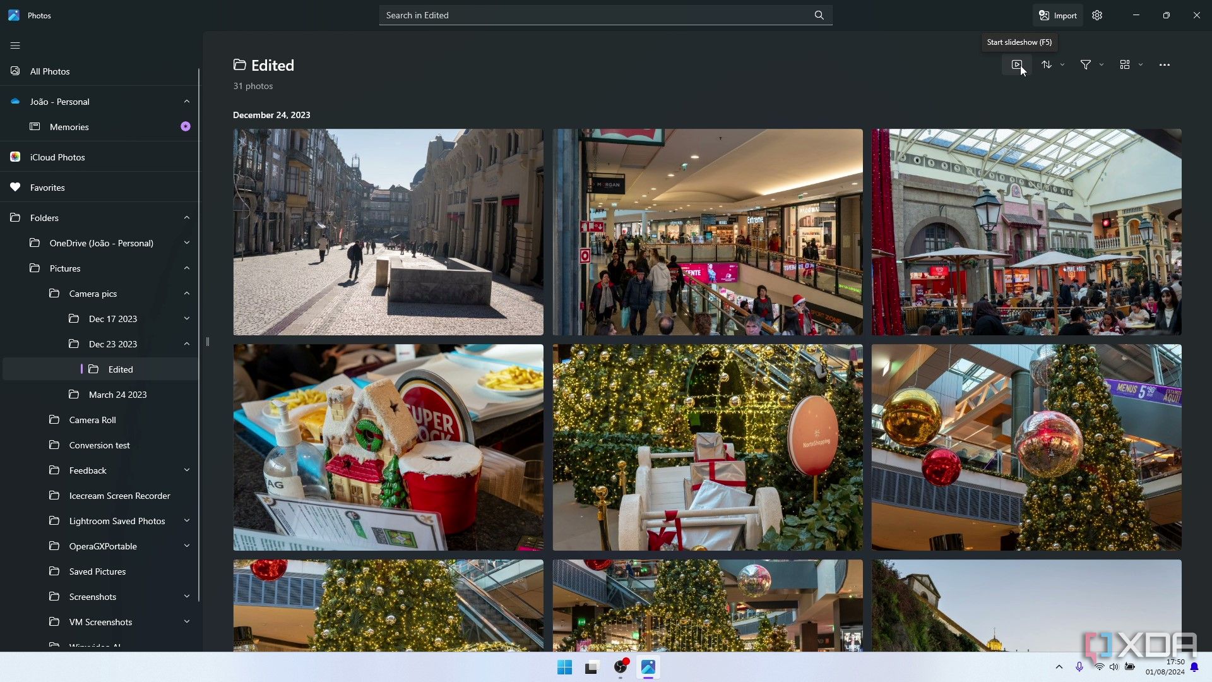Click the Import button icon

(1044, 15)
